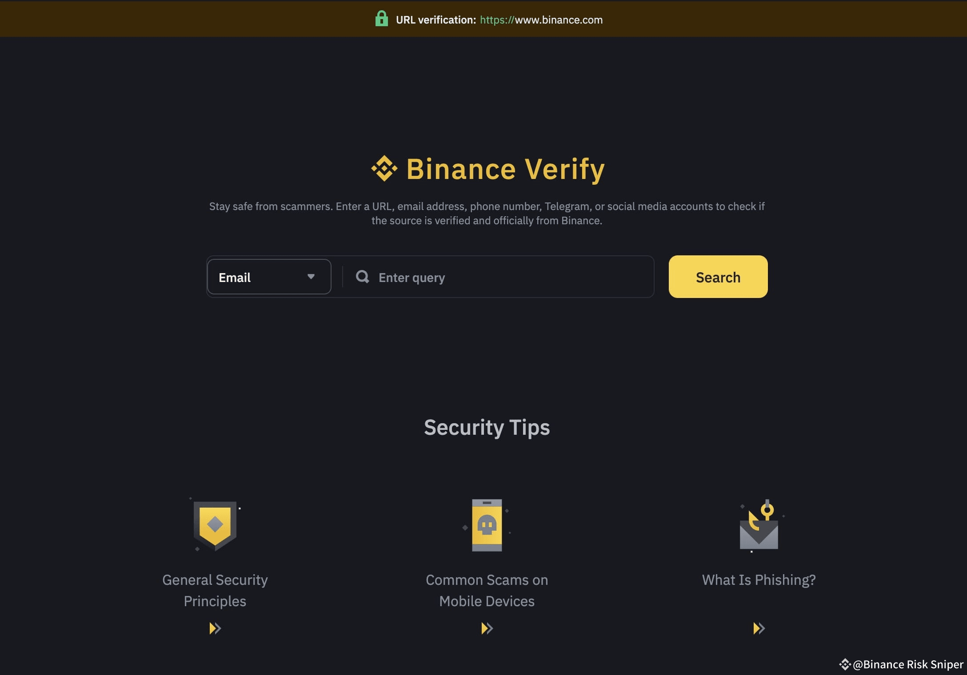Click the arrow icon under General Security Principles

tap(215, 628)
